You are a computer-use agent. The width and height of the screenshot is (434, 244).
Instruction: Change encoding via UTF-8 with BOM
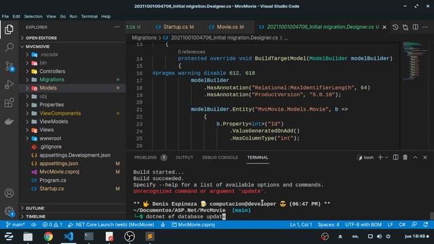point(363,224)
